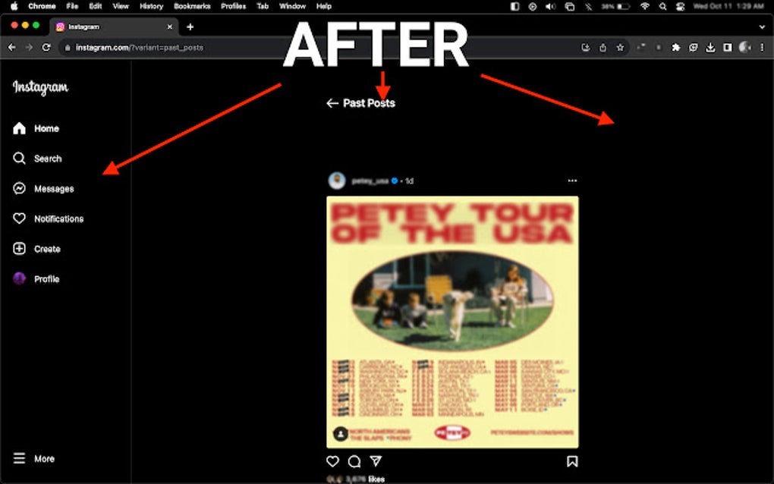Like the petey_usa post with the heart
Viewport: 774px width, 484px height.
pyautogui.click(x=332, y=461)
